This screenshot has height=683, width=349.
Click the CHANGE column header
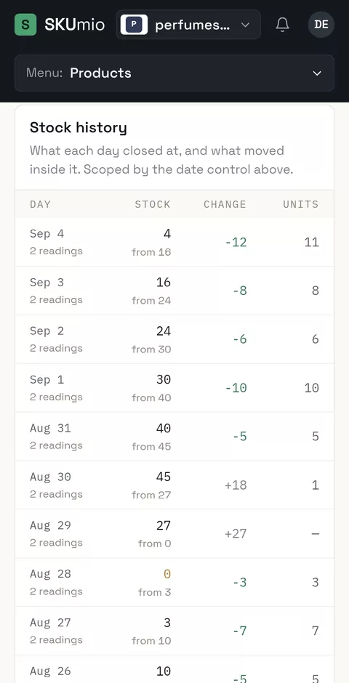pyautogui.click(x=225, y=204)
